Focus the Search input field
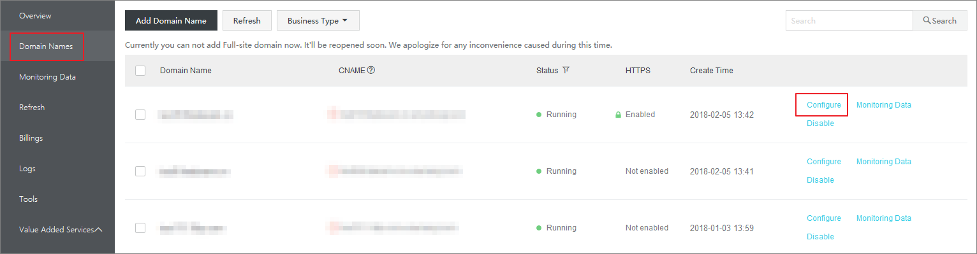The width and height of the screenshot is (977, 254). 849,20
